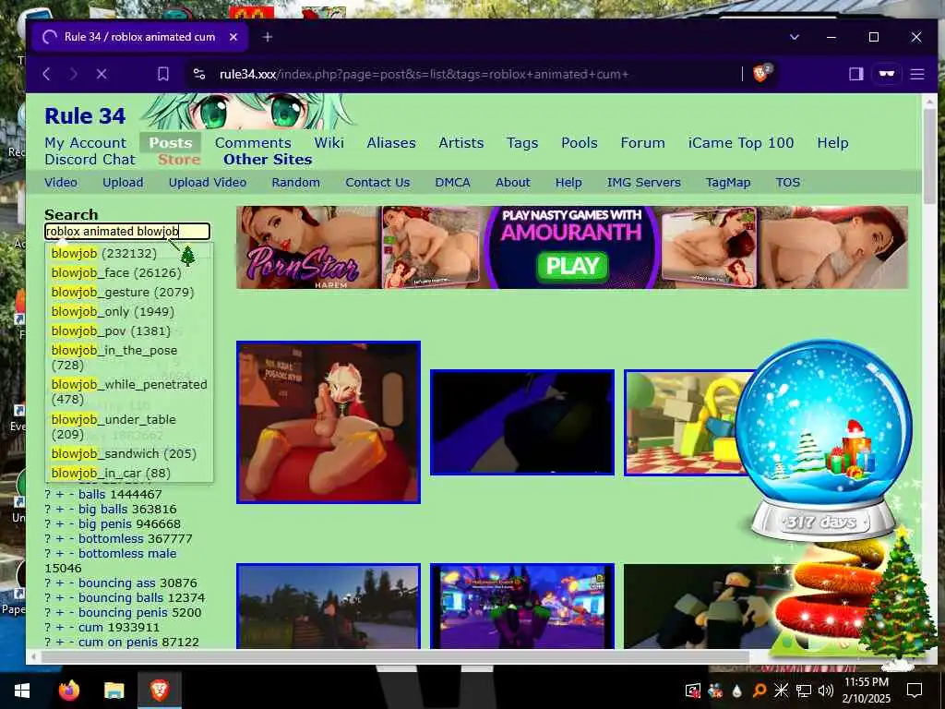Image resolution: width=945 pixels, height=709 pixels.
Task: Click the Rule 34 site logo
Action: [x=85, y=115]
